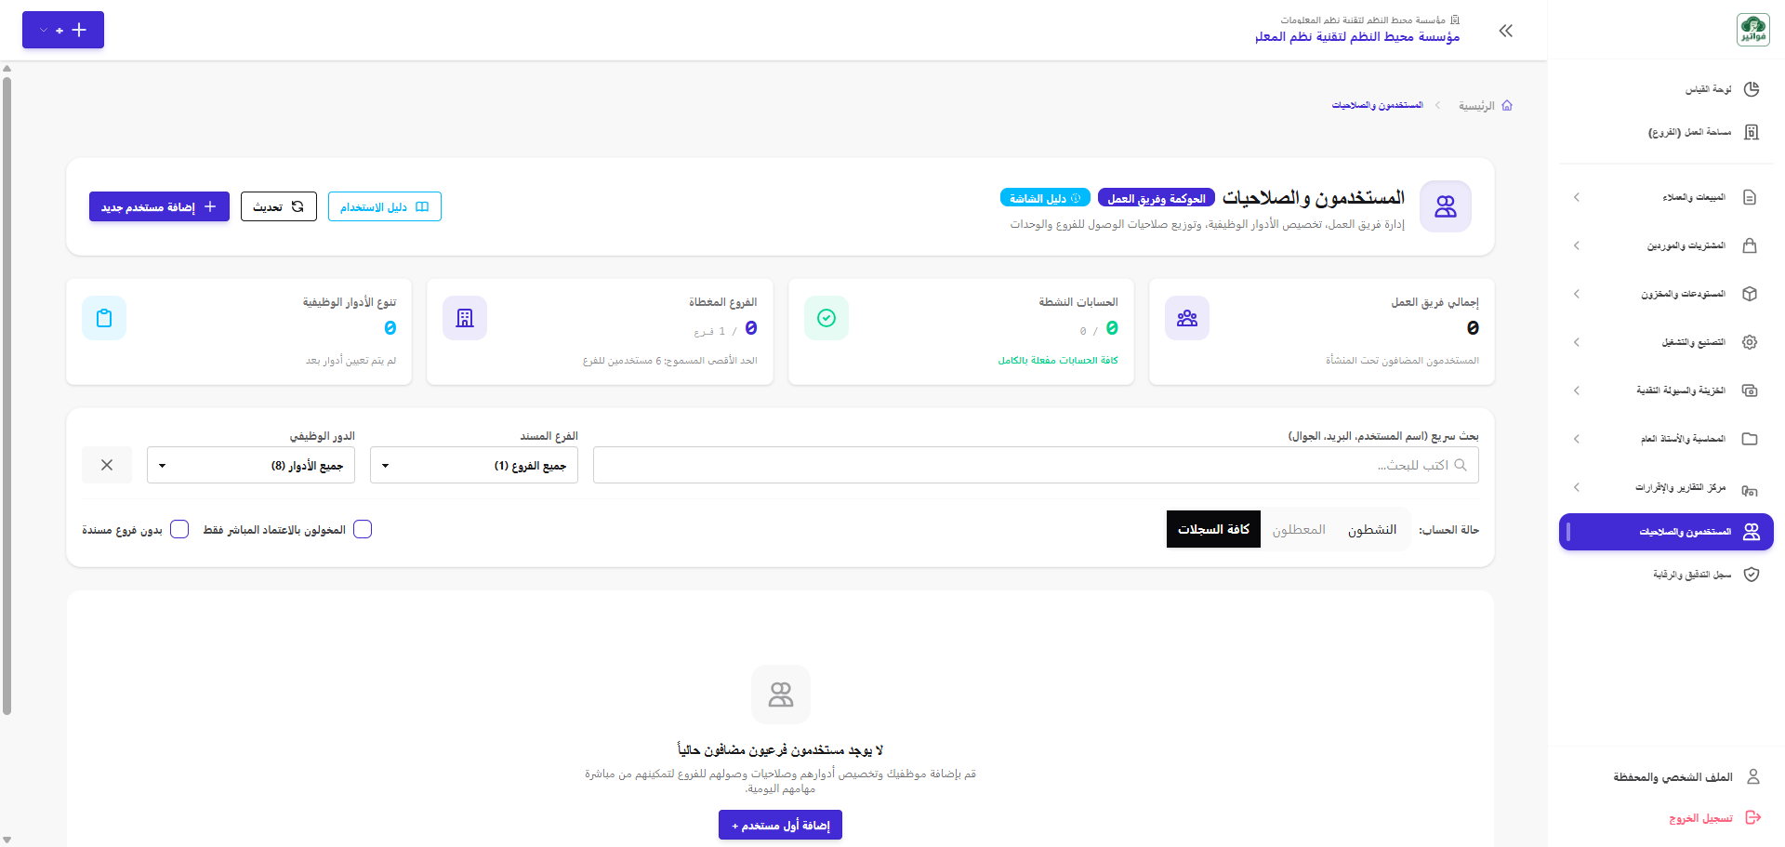Click the home icon in breadcrumb

pos(1507,106)
